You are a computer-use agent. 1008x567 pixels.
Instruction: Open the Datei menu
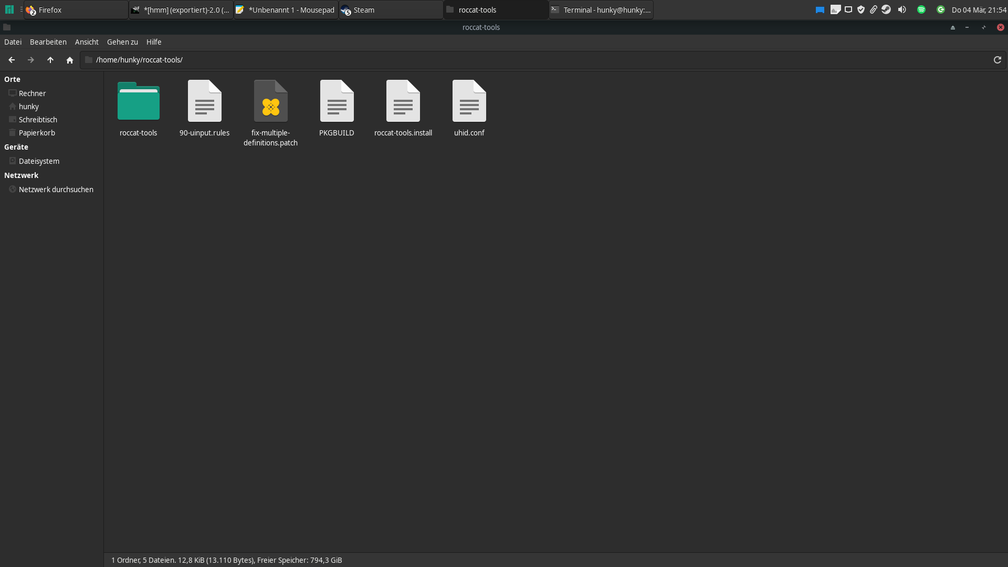[x=13, y=42]
